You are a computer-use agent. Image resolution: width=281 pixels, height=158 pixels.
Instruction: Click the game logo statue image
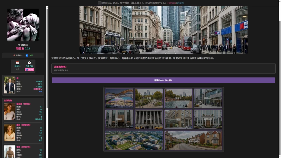(23, 25)
